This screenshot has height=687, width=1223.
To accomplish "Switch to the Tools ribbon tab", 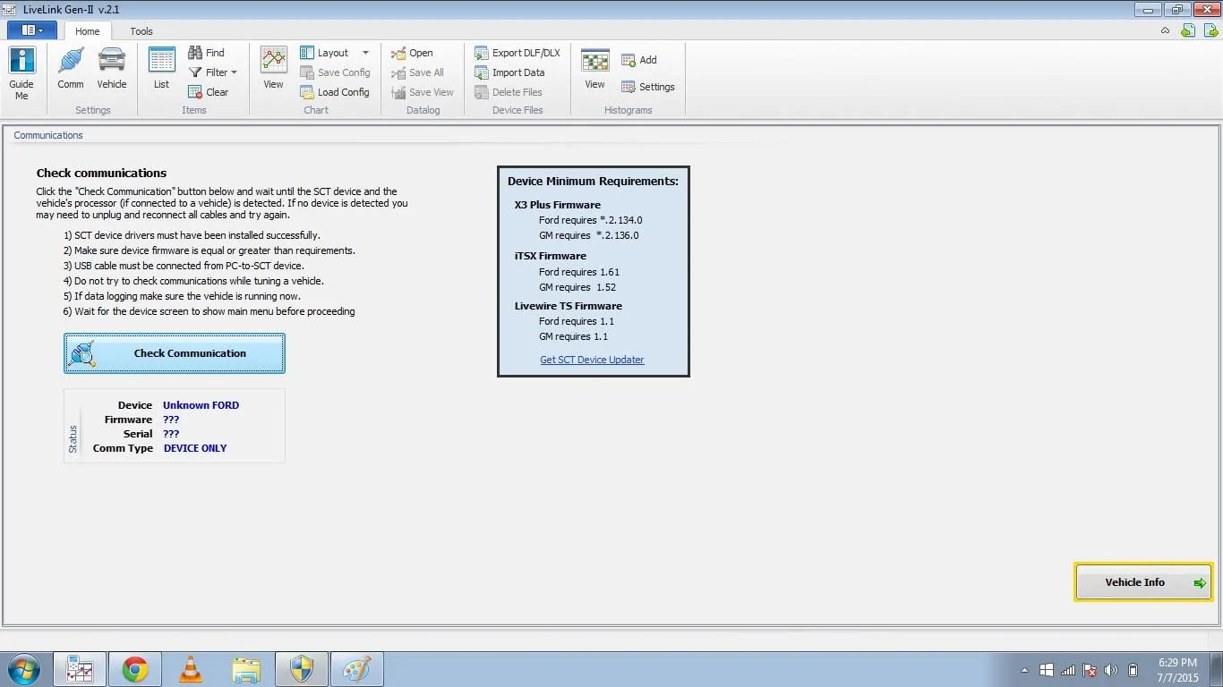I will [141, 31].
